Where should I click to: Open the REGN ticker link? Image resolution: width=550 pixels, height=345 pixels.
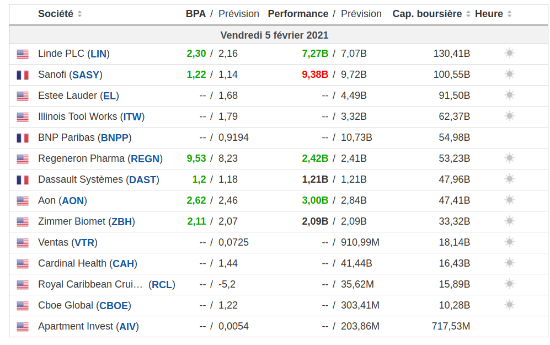[145, 158]
